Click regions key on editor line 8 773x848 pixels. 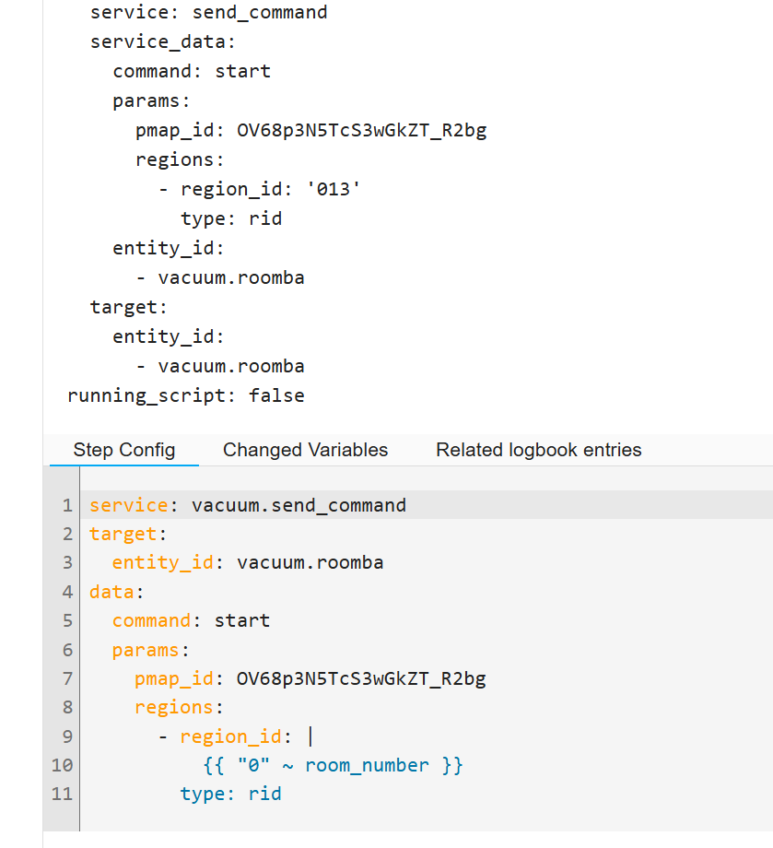coord(174,707)
